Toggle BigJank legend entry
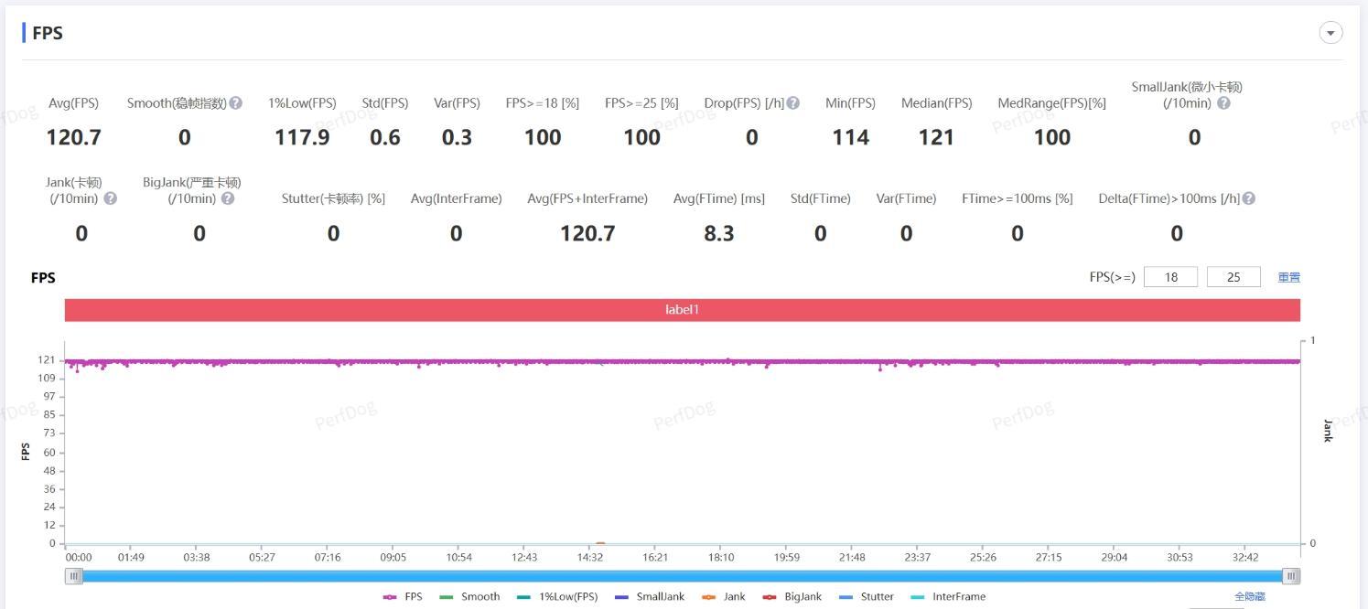 click(x=792, y=597)
